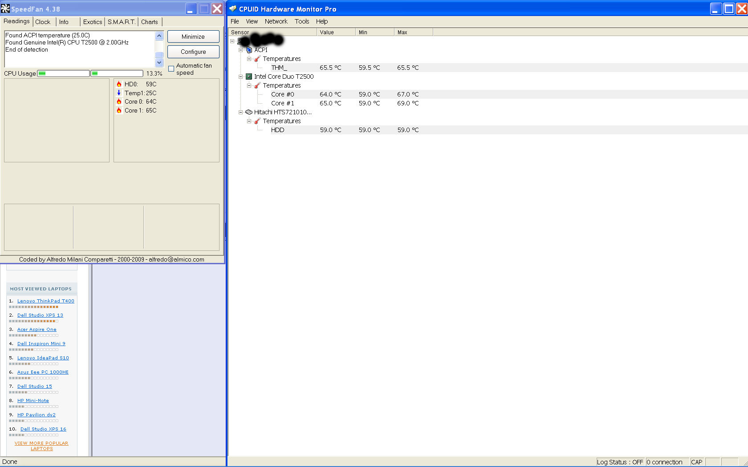Collapse the Intel Core Duo T2500 node

240,76
